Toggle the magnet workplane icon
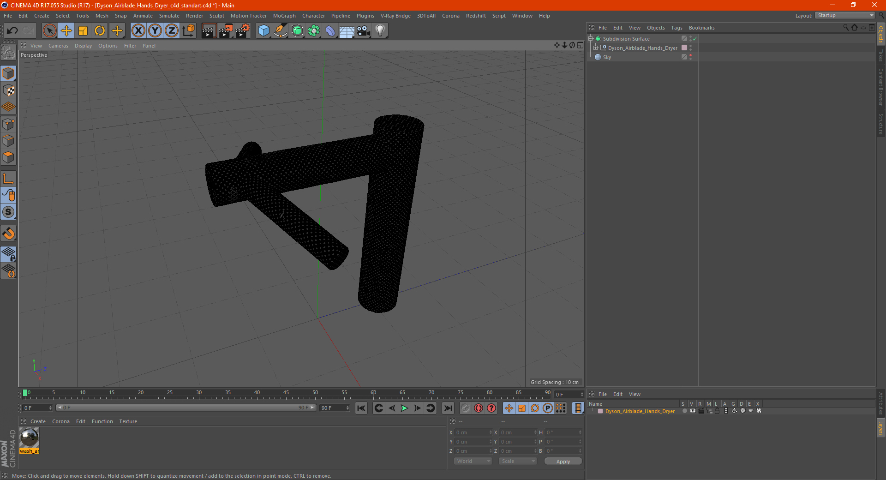Image resolution: width=886 pixels, height=480 pixels. click(x=8, y=233)
